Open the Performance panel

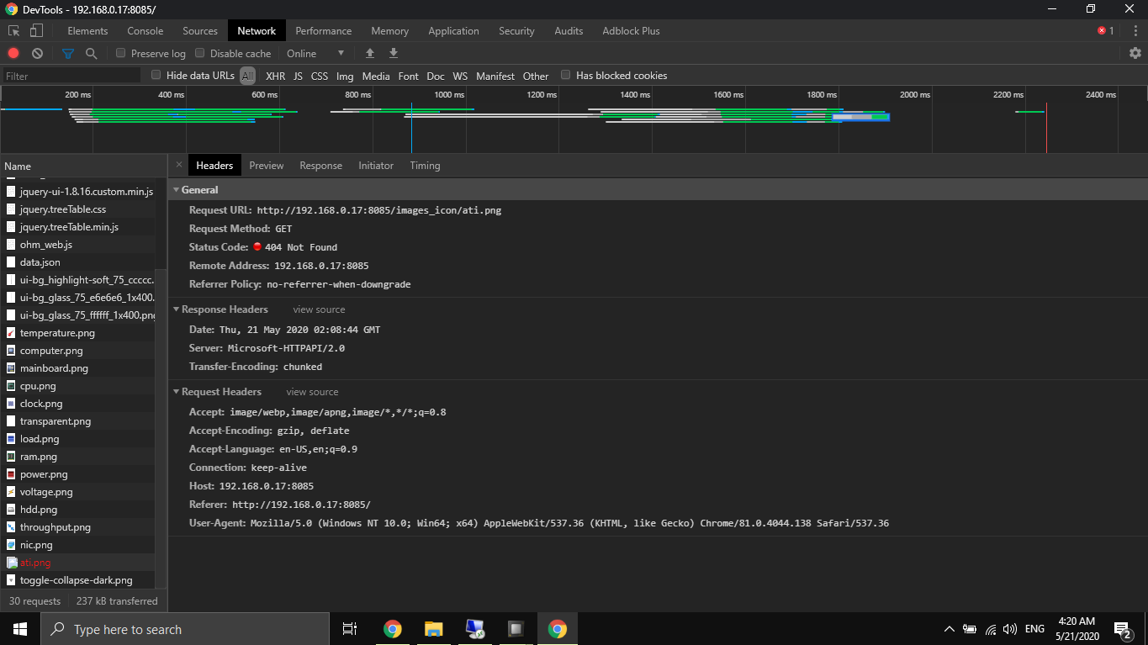coord(323,30)
